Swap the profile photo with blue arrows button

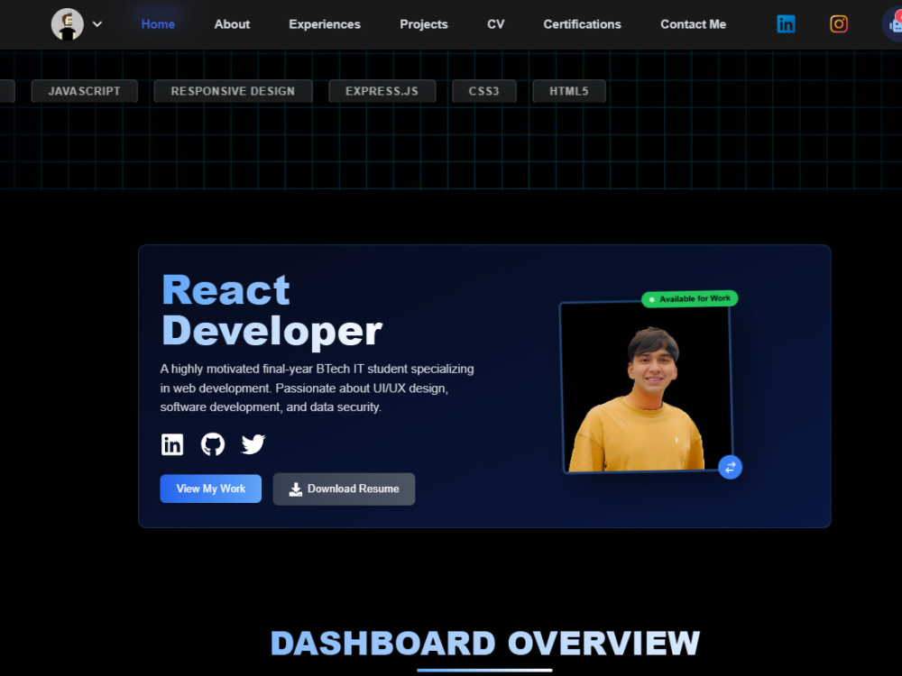point(730,467)
